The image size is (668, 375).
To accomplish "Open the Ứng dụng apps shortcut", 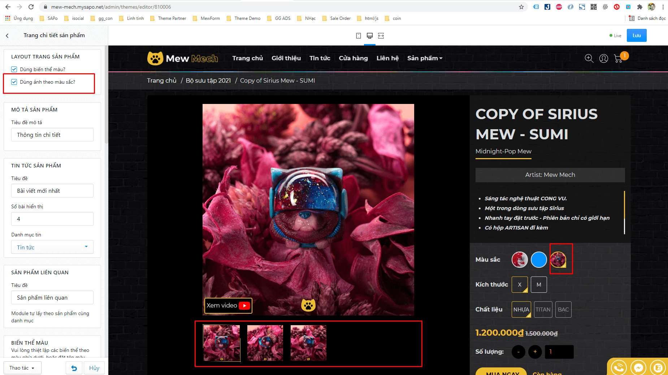I will (19, 18).
